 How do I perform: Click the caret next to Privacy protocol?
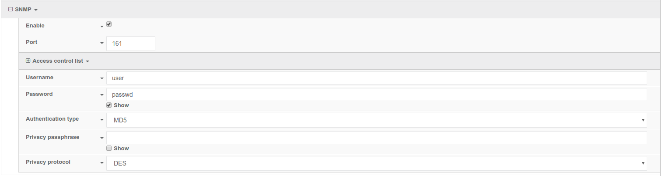(102, 163)
